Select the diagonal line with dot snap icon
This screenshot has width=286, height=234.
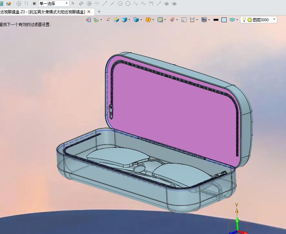pos(159,4)
